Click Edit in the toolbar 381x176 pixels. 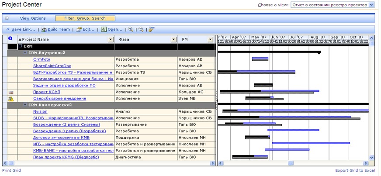[x=85, y=29]
